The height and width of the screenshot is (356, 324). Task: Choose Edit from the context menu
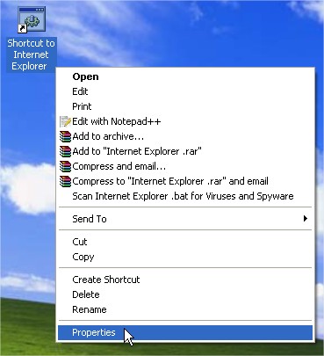tap(185, 91)
